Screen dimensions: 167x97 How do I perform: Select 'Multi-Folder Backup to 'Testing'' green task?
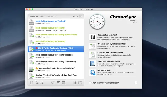point(56,29)
